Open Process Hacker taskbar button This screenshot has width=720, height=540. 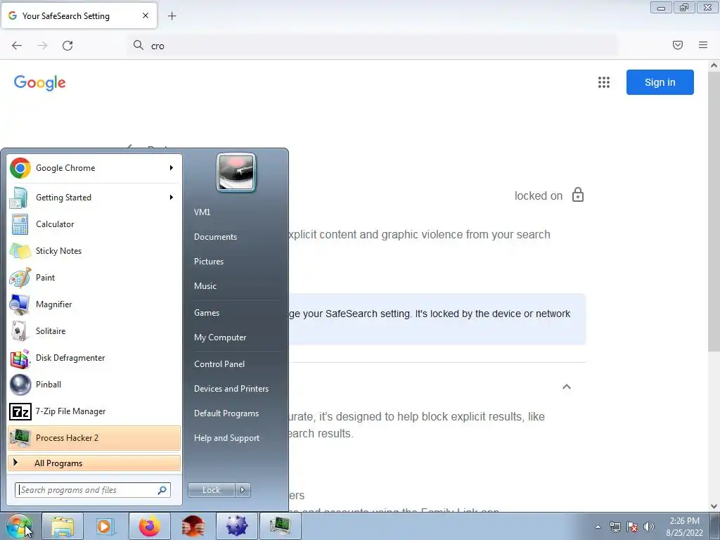tap(280, 526)
